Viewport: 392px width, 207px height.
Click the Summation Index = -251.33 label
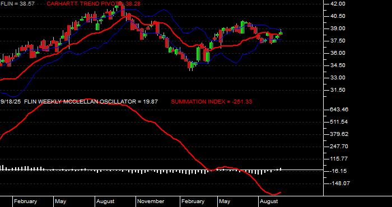212,102
